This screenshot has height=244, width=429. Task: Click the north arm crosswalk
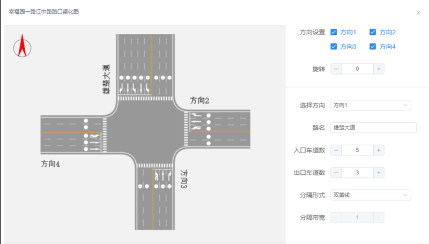tap(145, 98)
